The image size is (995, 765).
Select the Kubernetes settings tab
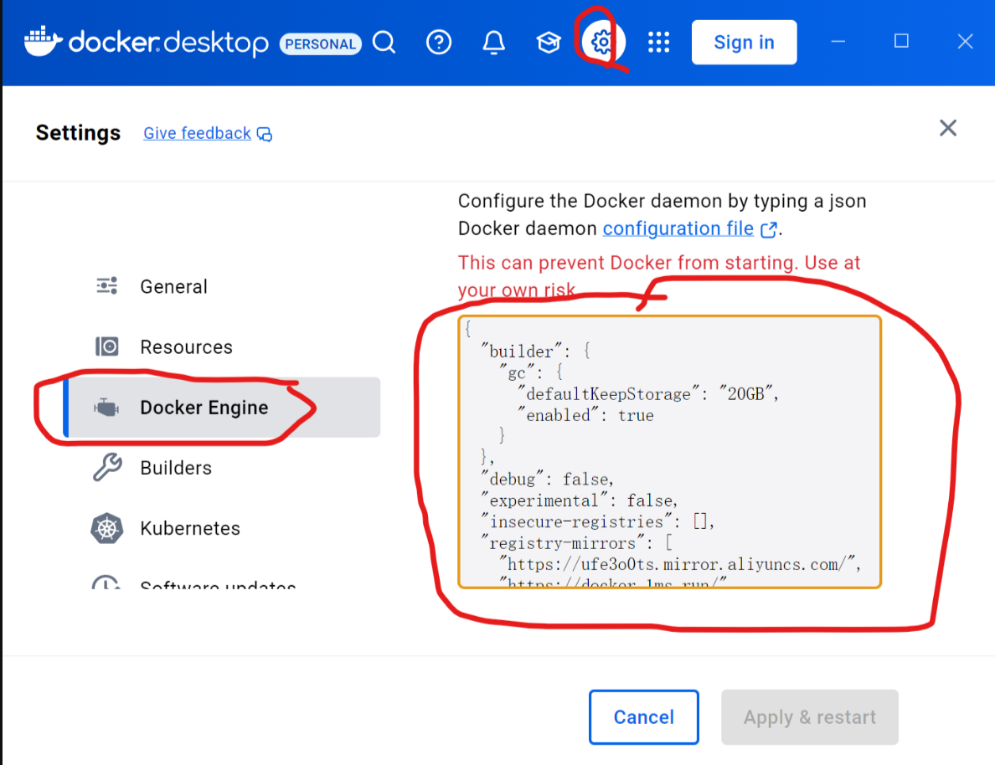tap(221, 528)
